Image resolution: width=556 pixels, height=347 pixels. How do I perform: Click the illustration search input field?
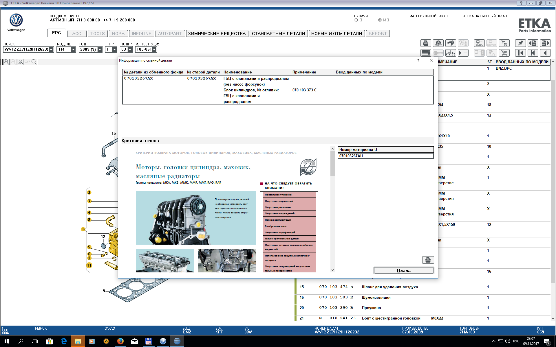(78, 62)
